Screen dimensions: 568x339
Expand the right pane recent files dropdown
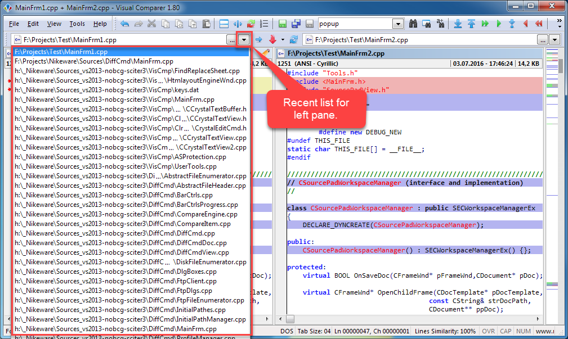tap(554, 40)
